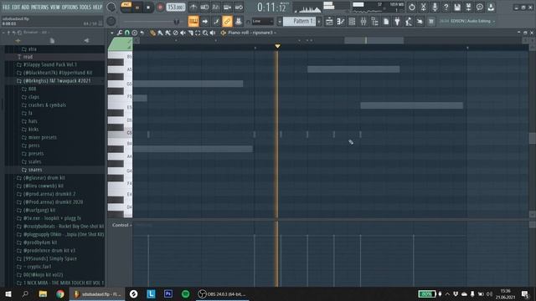Open the 808 folder in browser
The height and width of the screenshot is (301, 536).
(x=28, y=89)
